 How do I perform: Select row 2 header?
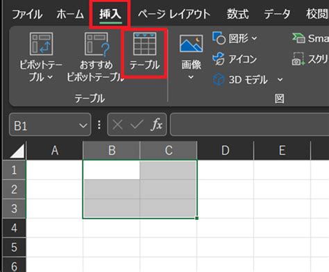(x=14, y=189)
